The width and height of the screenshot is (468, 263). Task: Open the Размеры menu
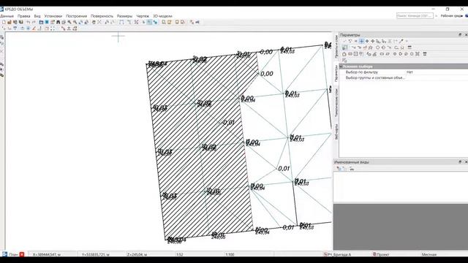pyautogui.click(x=124, y=16)
